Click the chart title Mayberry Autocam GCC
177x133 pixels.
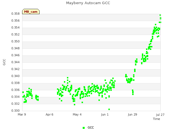(x=88, y=3)
